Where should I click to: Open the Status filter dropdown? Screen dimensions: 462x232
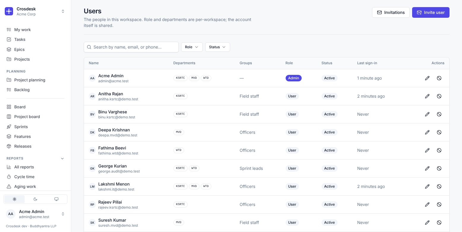pos(217,47)
